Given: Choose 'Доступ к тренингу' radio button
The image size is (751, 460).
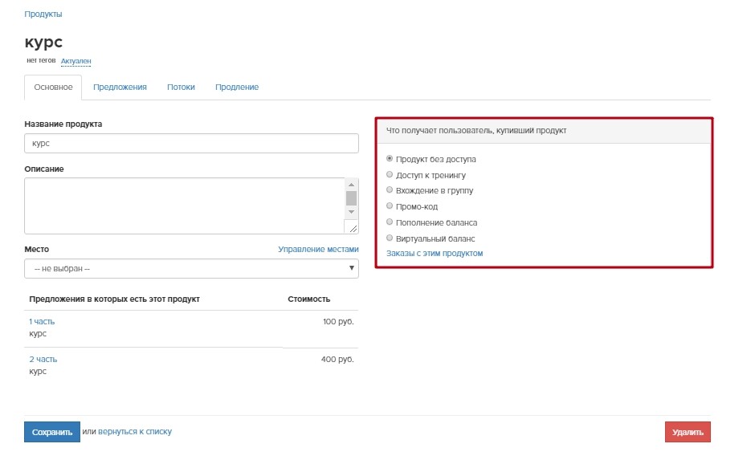Looking at the screenshot, I should pos(390,175).
